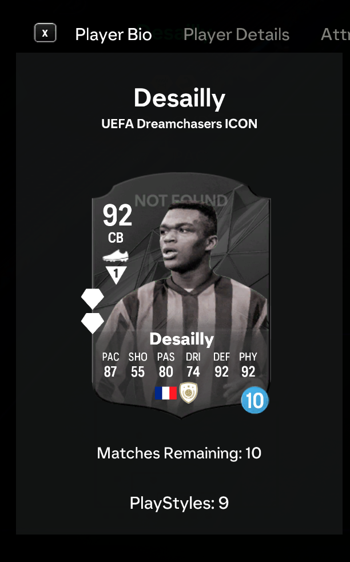Click the blue circle 10 badge
Image resolution: width=350 pixels, height=562 pixels.
pyautogui.click(x=254, y=401)
